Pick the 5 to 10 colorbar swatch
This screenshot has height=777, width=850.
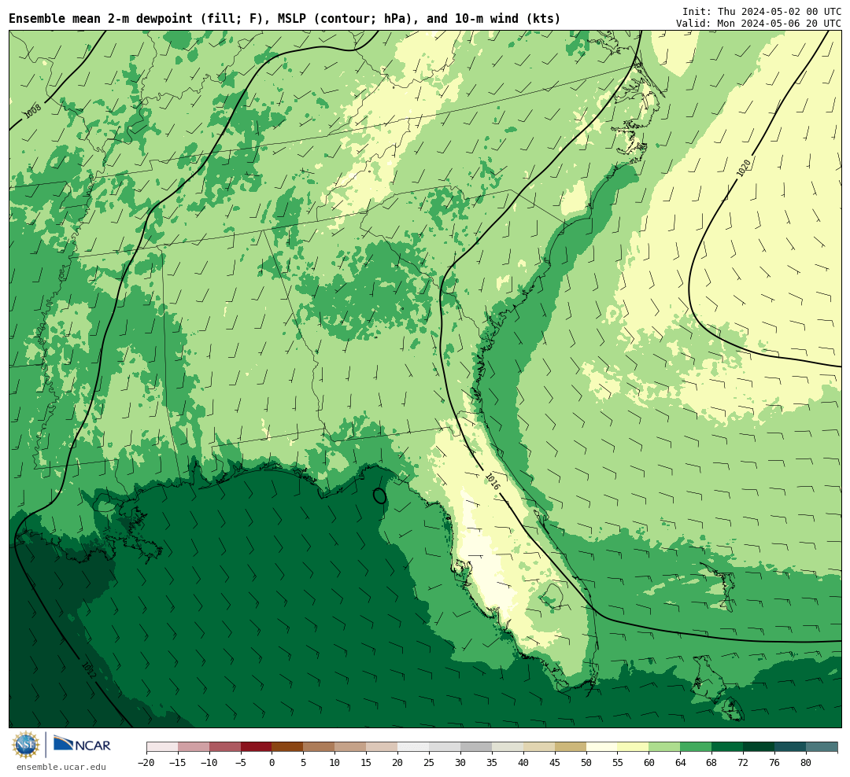320,747
